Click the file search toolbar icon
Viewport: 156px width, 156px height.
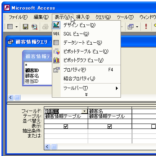34,27
